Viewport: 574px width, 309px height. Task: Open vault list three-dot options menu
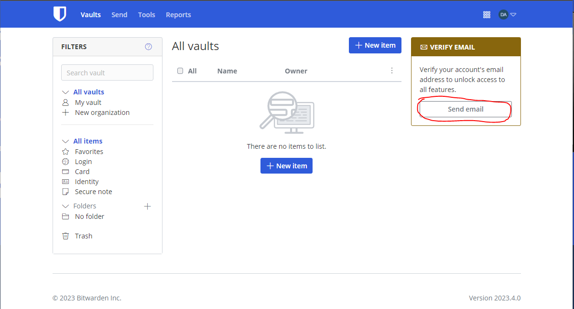pyautogui.click(x=391, y=71)
